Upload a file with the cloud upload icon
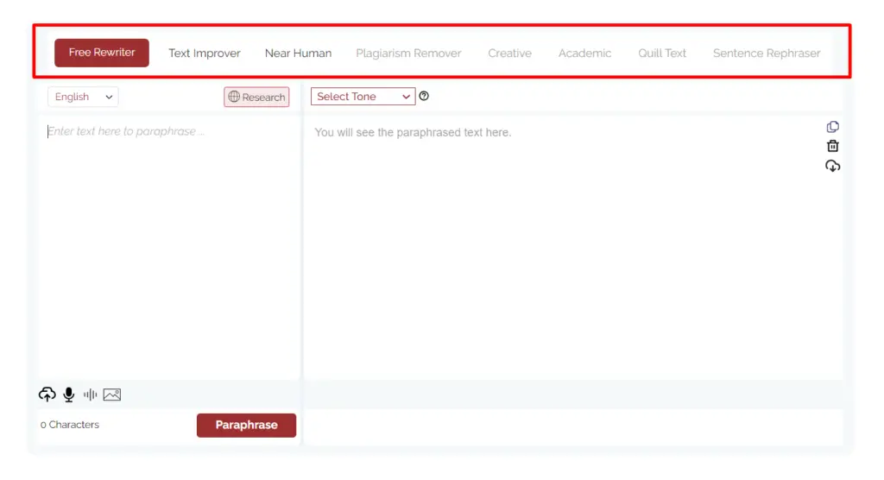This screenshot has height=480, width=884. click(47, 395)
